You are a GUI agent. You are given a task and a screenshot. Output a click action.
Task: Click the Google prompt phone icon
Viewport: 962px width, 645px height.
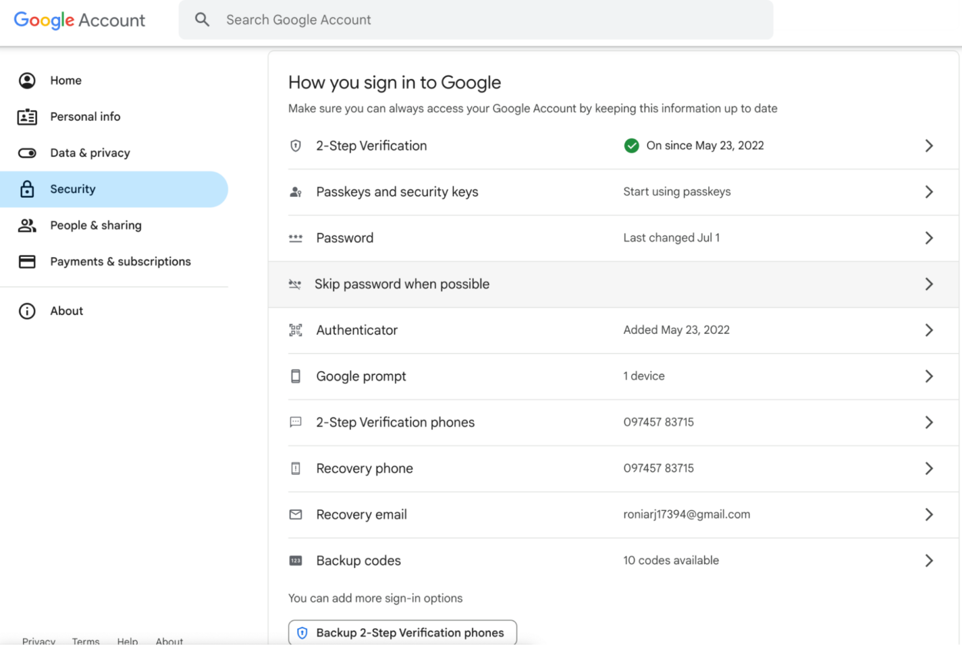(x=296, y=376)
